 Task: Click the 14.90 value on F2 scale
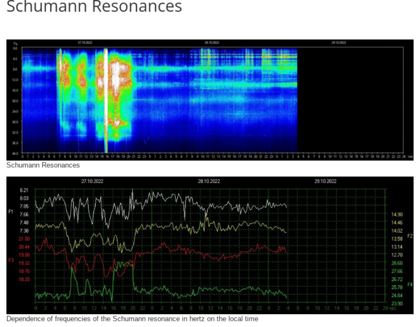397,215
